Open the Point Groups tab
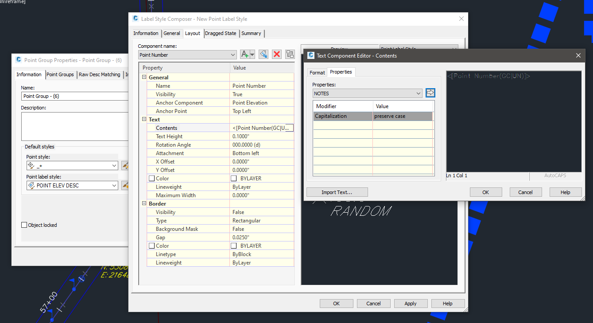This screenshot has height=323, width=593. 60,74
